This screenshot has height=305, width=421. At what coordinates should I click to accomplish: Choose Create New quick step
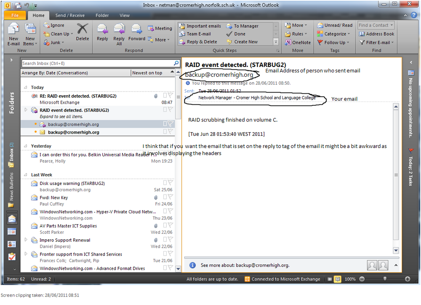point(242,42)
